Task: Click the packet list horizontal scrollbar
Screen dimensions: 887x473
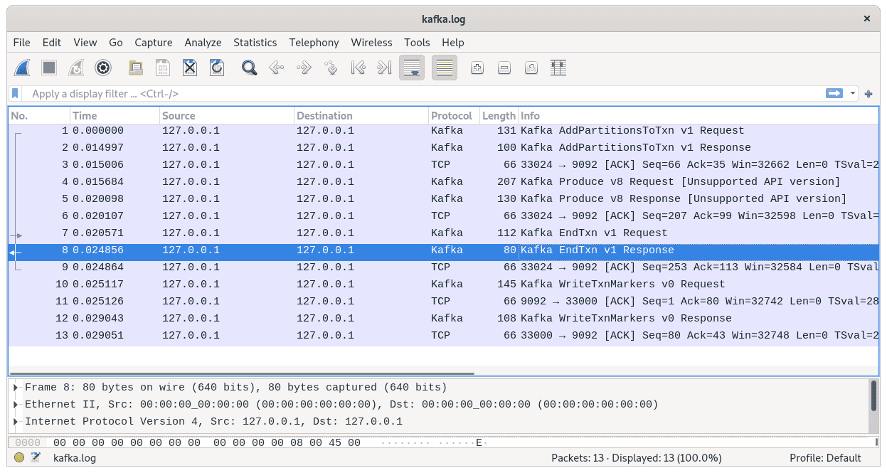Action: coord(242,373)
